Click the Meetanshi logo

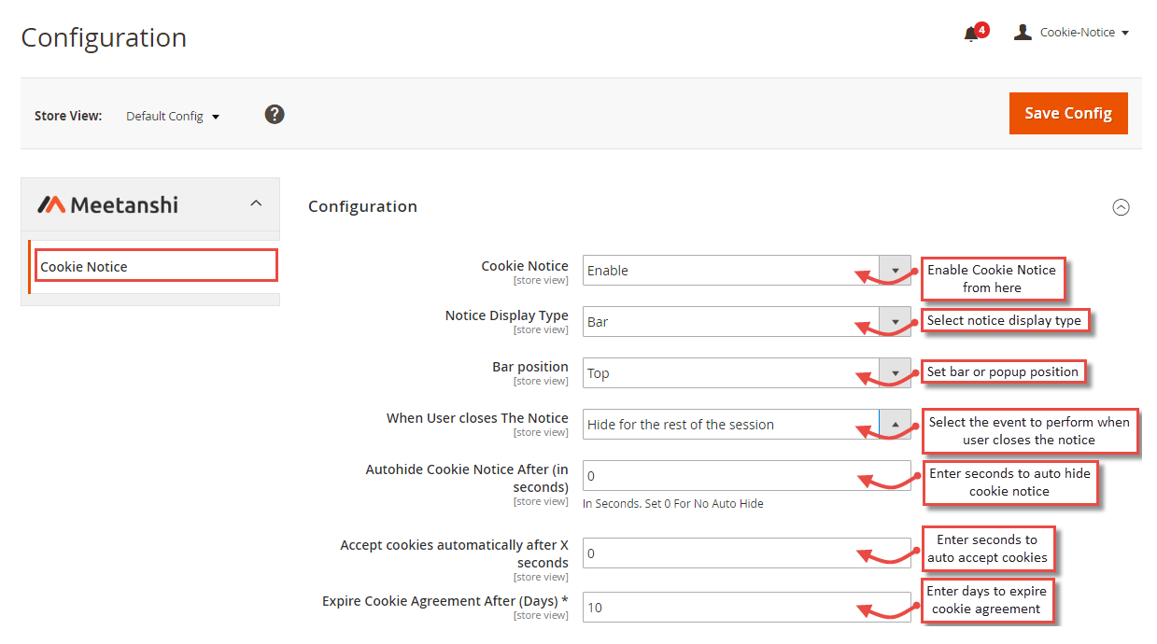click(x=108, y=204)
